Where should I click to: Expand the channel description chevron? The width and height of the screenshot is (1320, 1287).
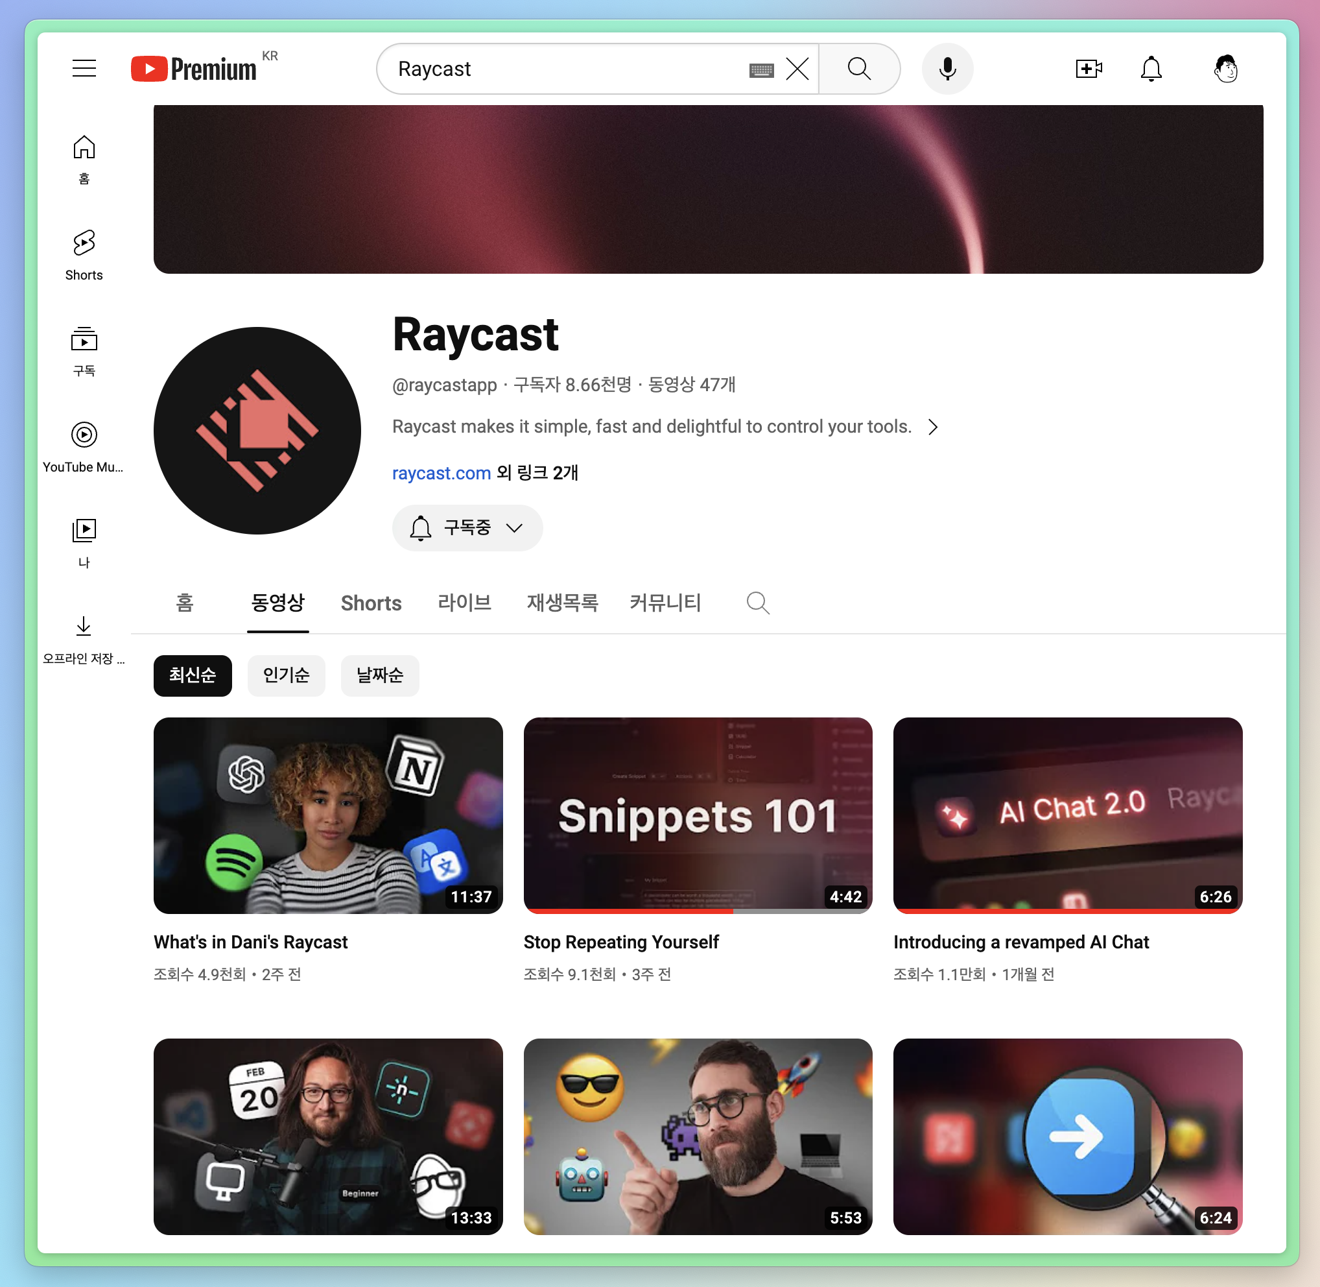pyautogui.click(x=933, y=427)
